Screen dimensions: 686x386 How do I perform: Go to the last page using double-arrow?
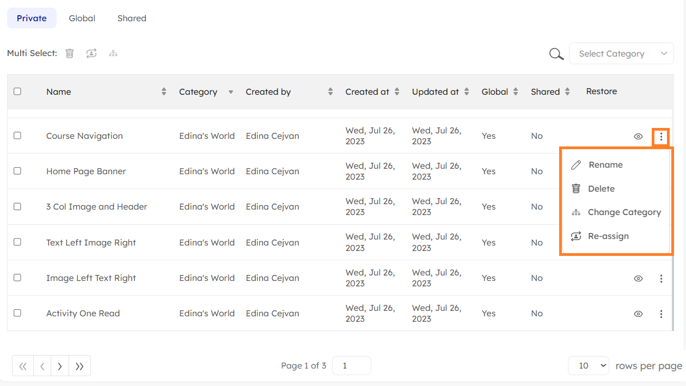pyautogui.click(x=79, y=366)
